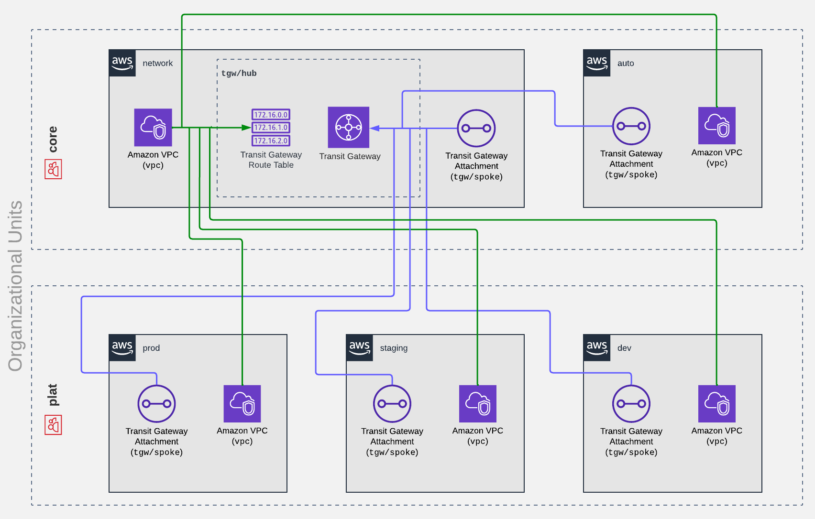
Task: Select the Transit Gateway Route Table icon
Action: [271, 128]
